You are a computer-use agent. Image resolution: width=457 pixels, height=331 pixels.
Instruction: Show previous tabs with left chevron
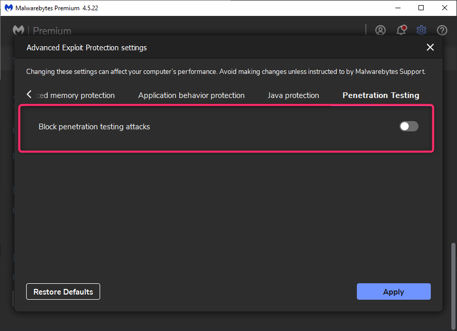click(29, 94)
